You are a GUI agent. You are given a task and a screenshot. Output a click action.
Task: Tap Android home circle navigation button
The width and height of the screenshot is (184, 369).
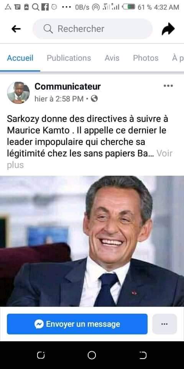click(x=92, y=355)
